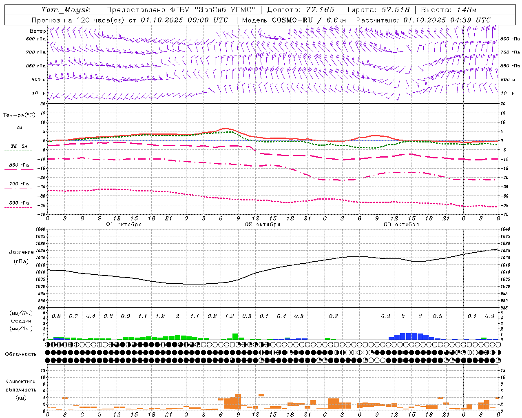Click the Конвективн. облачность label
522x418 pixels.
coord(21,389)
